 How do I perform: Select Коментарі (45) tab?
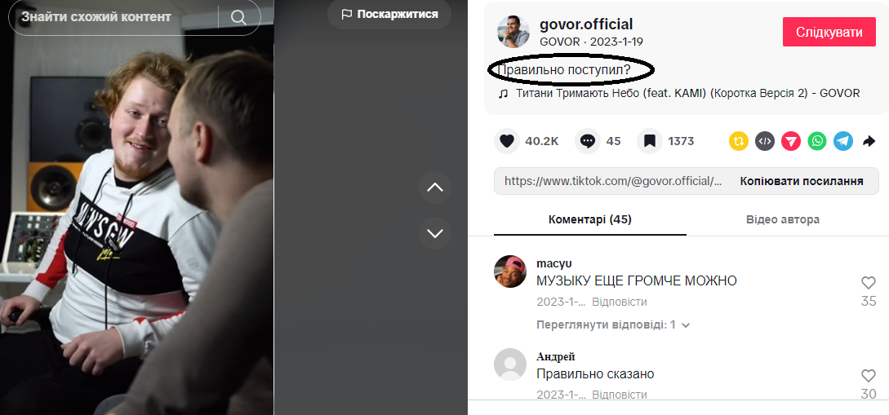tap(590, 219)
